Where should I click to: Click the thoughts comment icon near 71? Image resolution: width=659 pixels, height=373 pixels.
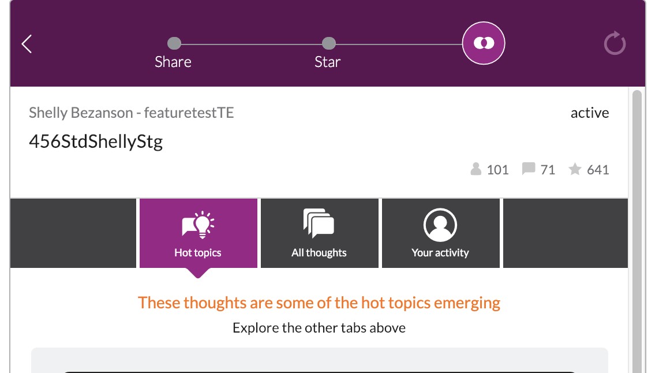[528, 169]
